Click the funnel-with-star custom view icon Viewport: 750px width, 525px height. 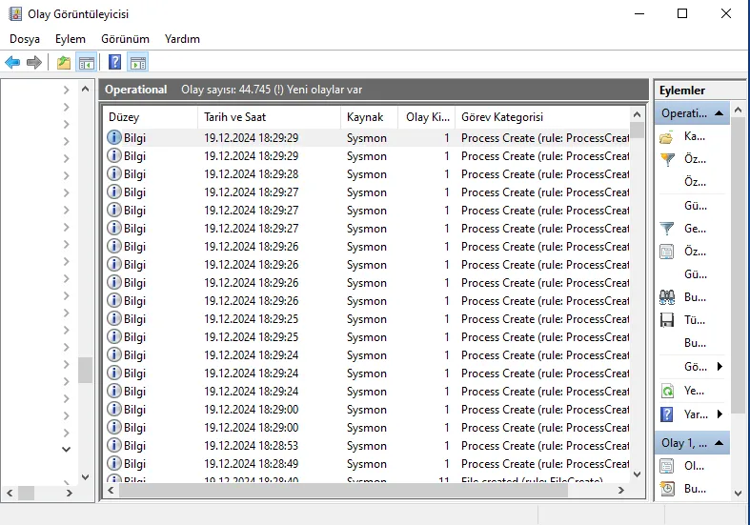[x=667, y=159]
